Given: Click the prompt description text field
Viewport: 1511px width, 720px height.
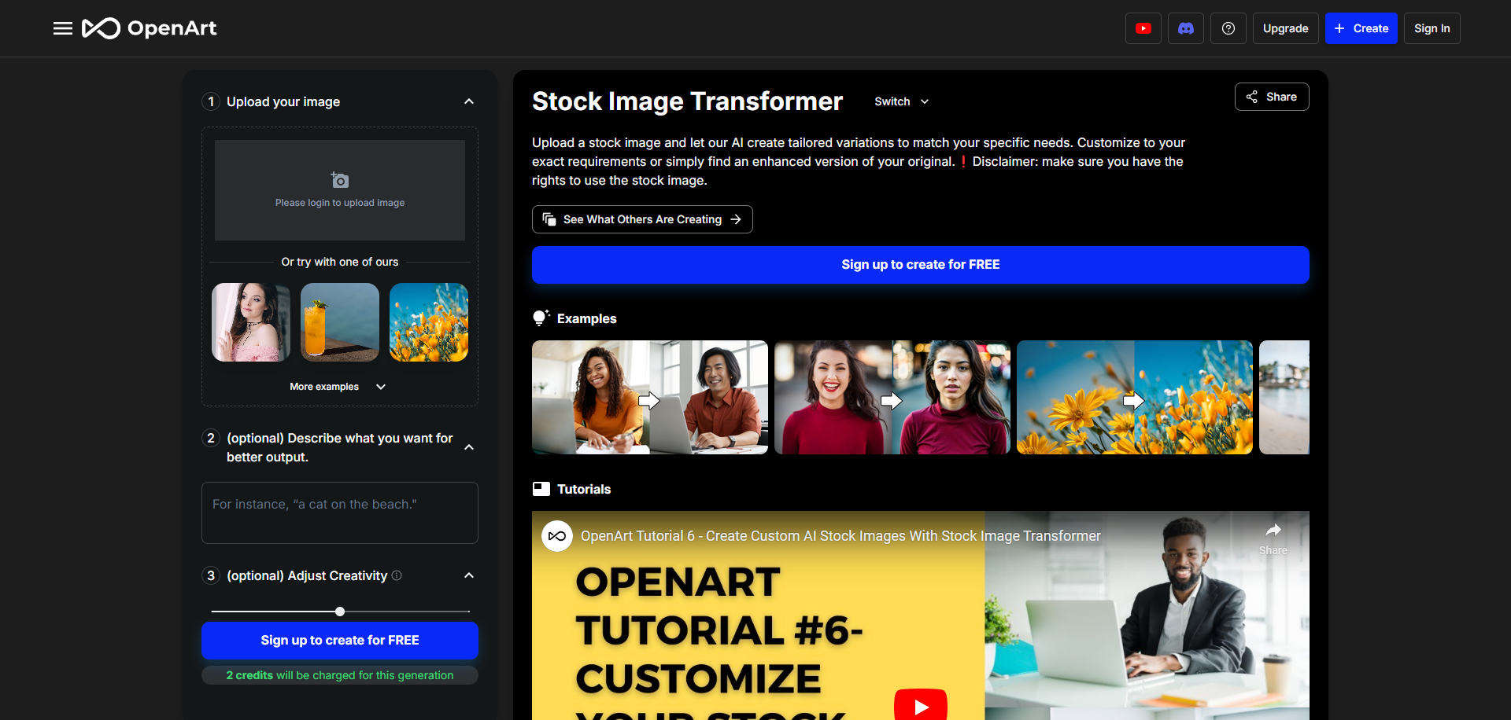Looking at the screenshot, I should click(x=340, y=512).
